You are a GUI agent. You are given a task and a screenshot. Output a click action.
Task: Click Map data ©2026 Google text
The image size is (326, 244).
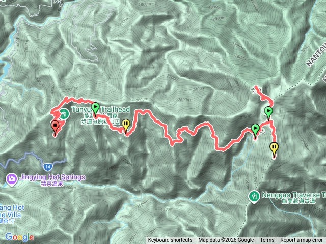(x=226, y=240)
